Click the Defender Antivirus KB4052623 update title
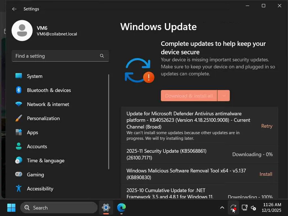Image resolution: width=288 pixels, height=216 pixels. 188,120
